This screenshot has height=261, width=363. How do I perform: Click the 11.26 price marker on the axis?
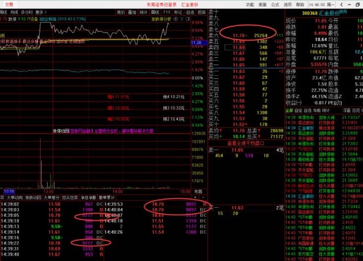tap(198, 43)
